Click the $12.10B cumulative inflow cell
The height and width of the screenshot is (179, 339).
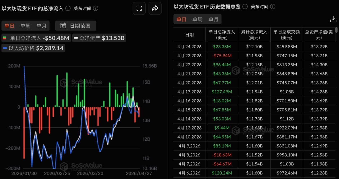pos(254,47)
